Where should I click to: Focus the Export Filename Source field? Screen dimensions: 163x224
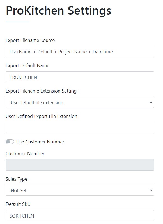click(80, 51)
